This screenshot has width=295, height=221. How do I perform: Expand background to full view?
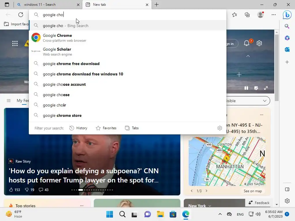point(266,88)
